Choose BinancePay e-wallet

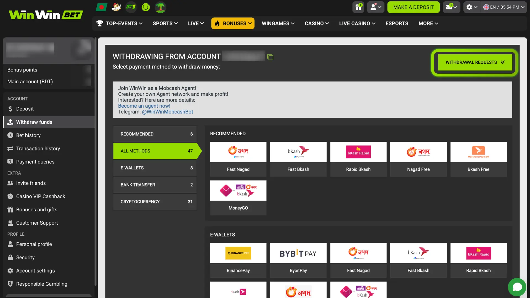pyautogui.click(x=238, y=260)
